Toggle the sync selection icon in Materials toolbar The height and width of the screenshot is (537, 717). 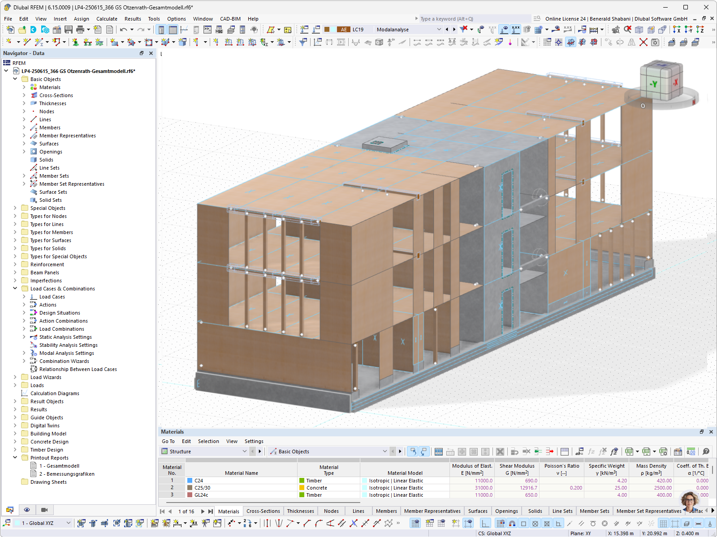click(x=412, y=452)
